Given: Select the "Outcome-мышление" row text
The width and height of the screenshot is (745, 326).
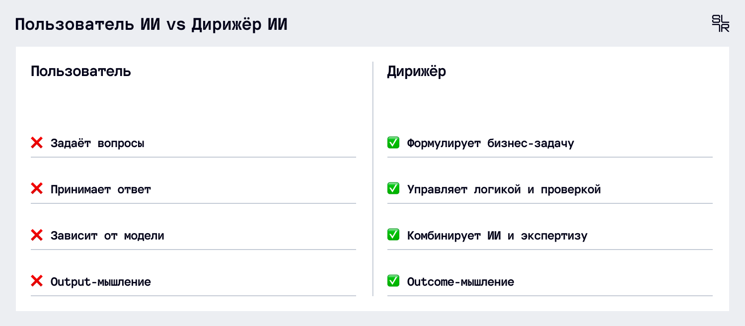Looking at the screenshot, I should (460, 282).
